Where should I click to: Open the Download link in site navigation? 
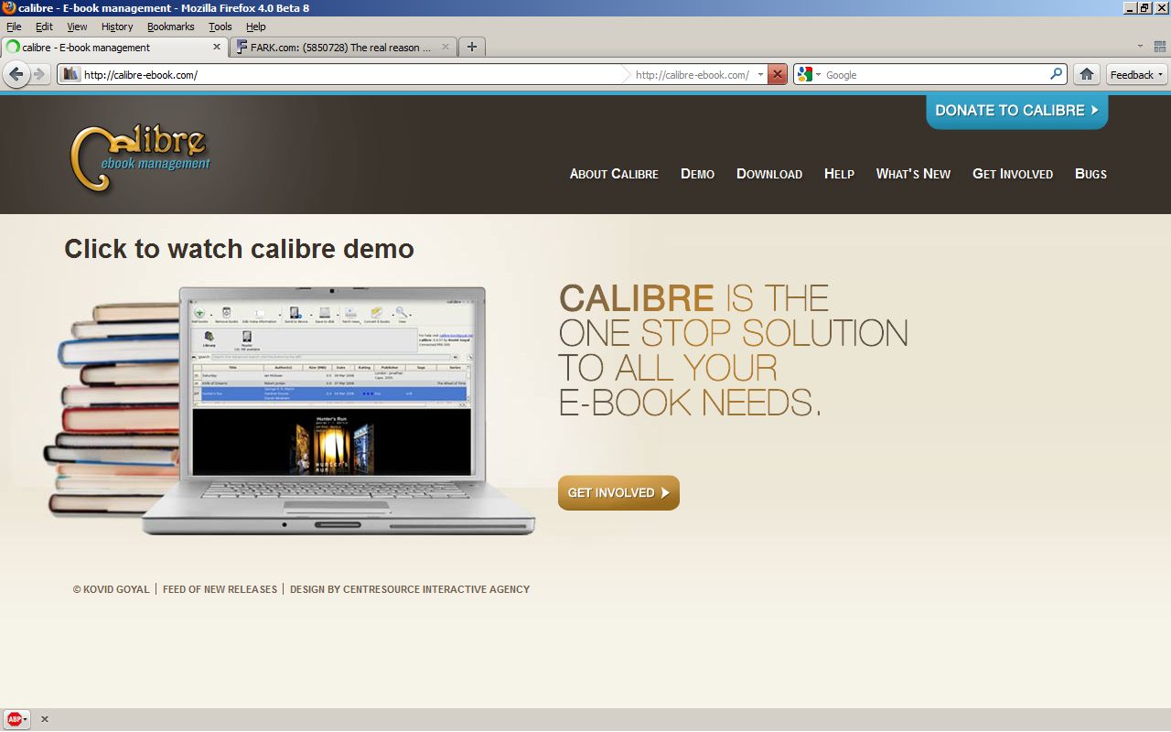(x=769, y=174)
